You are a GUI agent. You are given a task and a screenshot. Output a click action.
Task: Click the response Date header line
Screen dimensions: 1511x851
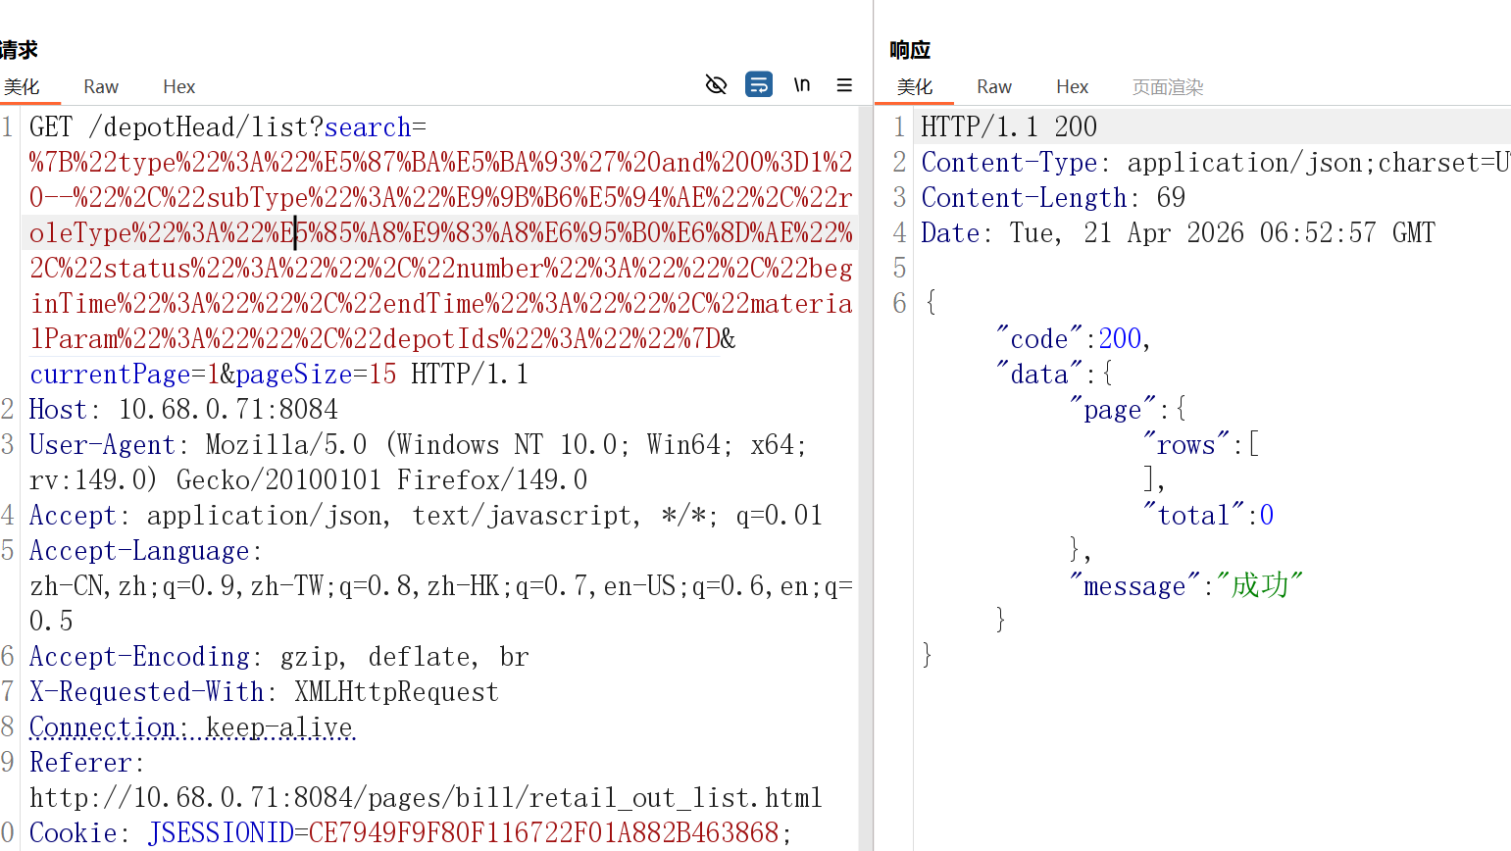coord(1178,233)
